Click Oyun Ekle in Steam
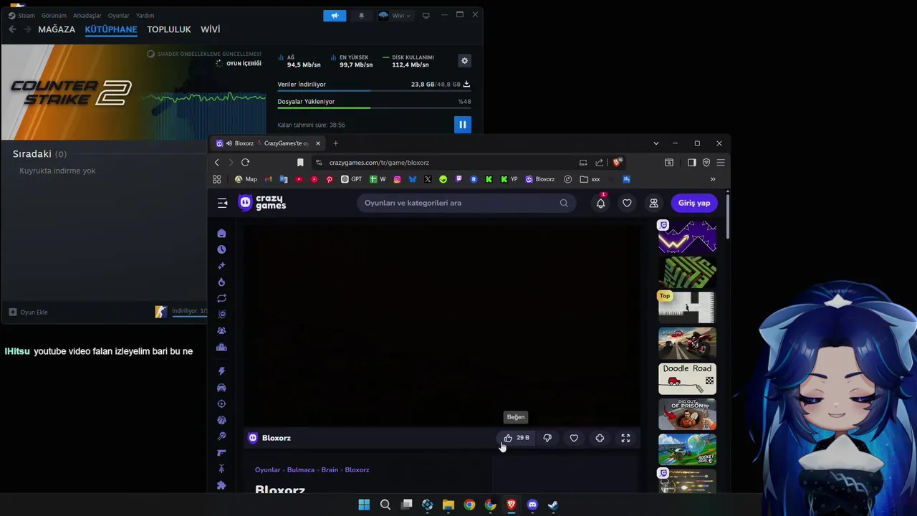The width and height of the screenshot is (917, 516). [28, 312]
